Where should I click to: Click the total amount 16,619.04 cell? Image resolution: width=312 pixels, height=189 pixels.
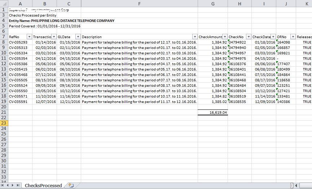[x=213, y=112]
